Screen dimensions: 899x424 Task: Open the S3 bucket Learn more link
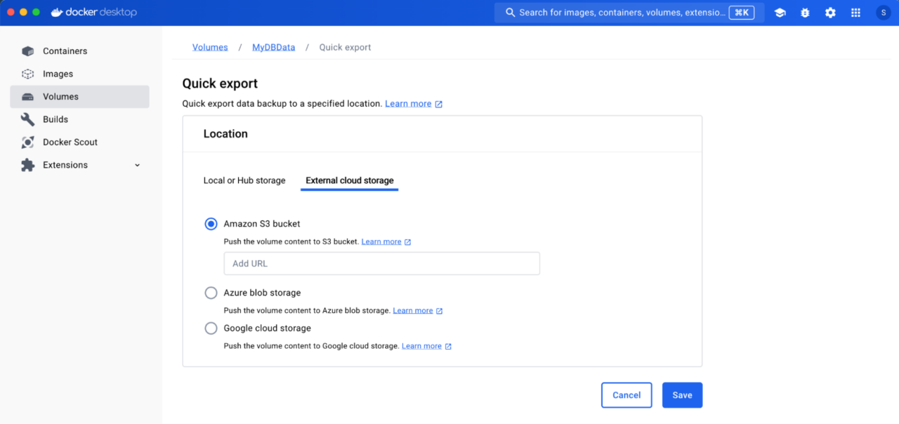[381, 241]
